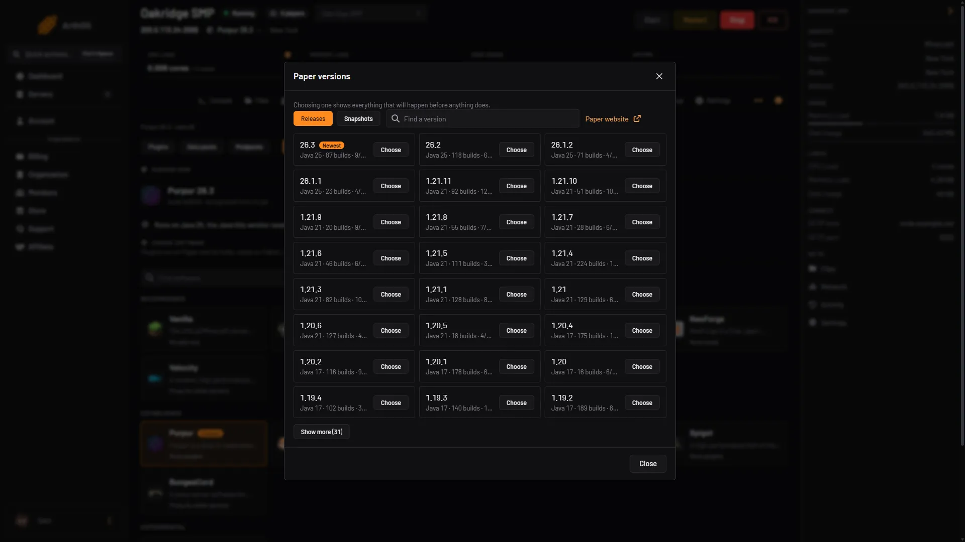Choose Paper version 1.21.9
Image resolution: width=965 pixels, height=542 pixels.
click(x=391, y=222)
